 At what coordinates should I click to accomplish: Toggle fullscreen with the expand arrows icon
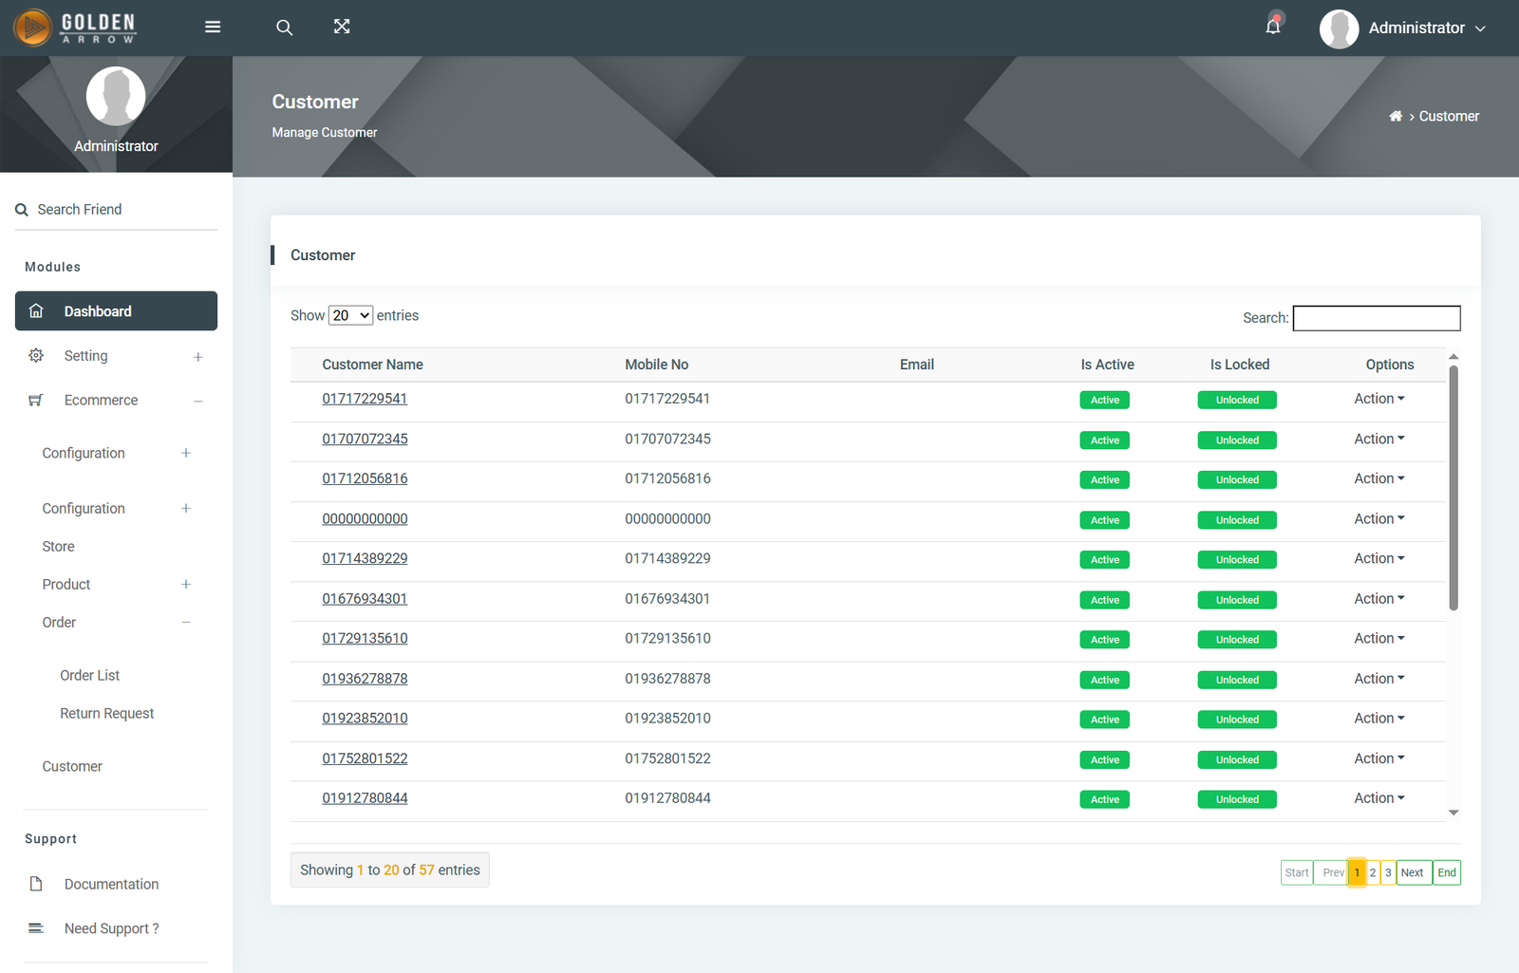tap(342, 27)
